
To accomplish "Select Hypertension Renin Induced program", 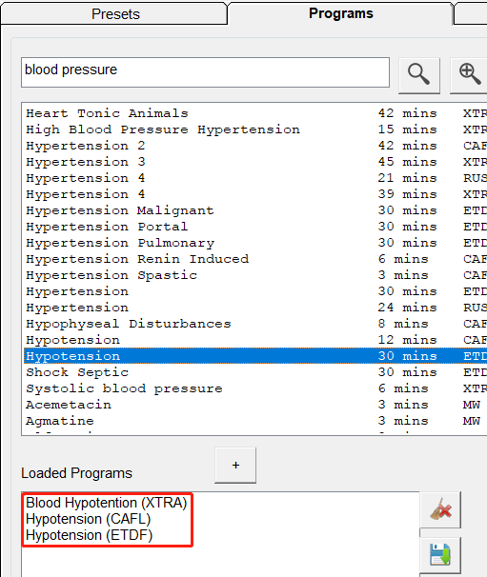I will (x=255, y=259).
